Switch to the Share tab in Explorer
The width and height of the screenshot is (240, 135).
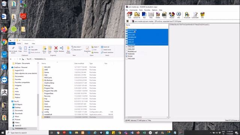(26, 43)
